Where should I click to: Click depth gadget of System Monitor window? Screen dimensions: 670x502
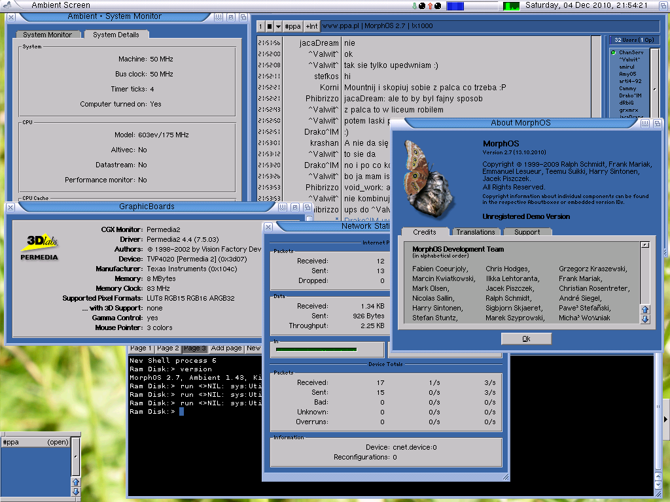(x=243, y=18)
